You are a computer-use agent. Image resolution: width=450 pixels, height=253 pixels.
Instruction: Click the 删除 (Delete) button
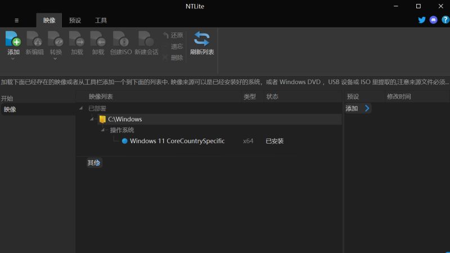pos(173,58)
